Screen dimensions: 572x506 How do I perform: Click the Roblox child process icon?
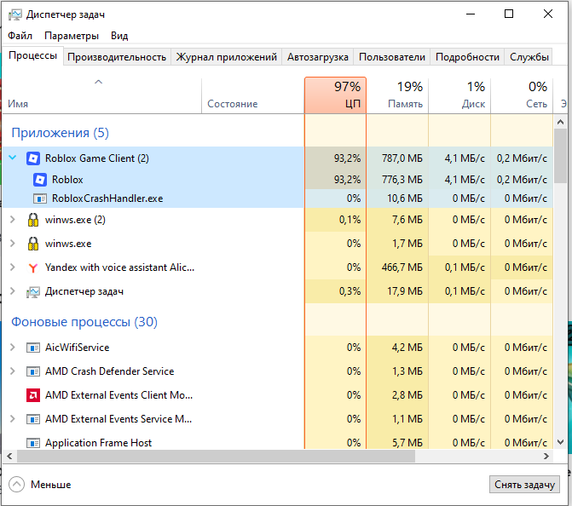click(40, 180)
